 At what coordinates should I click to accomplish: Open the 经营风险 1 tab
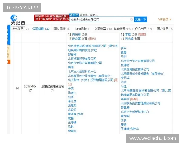pyautogui.click(x=82, y=29)
